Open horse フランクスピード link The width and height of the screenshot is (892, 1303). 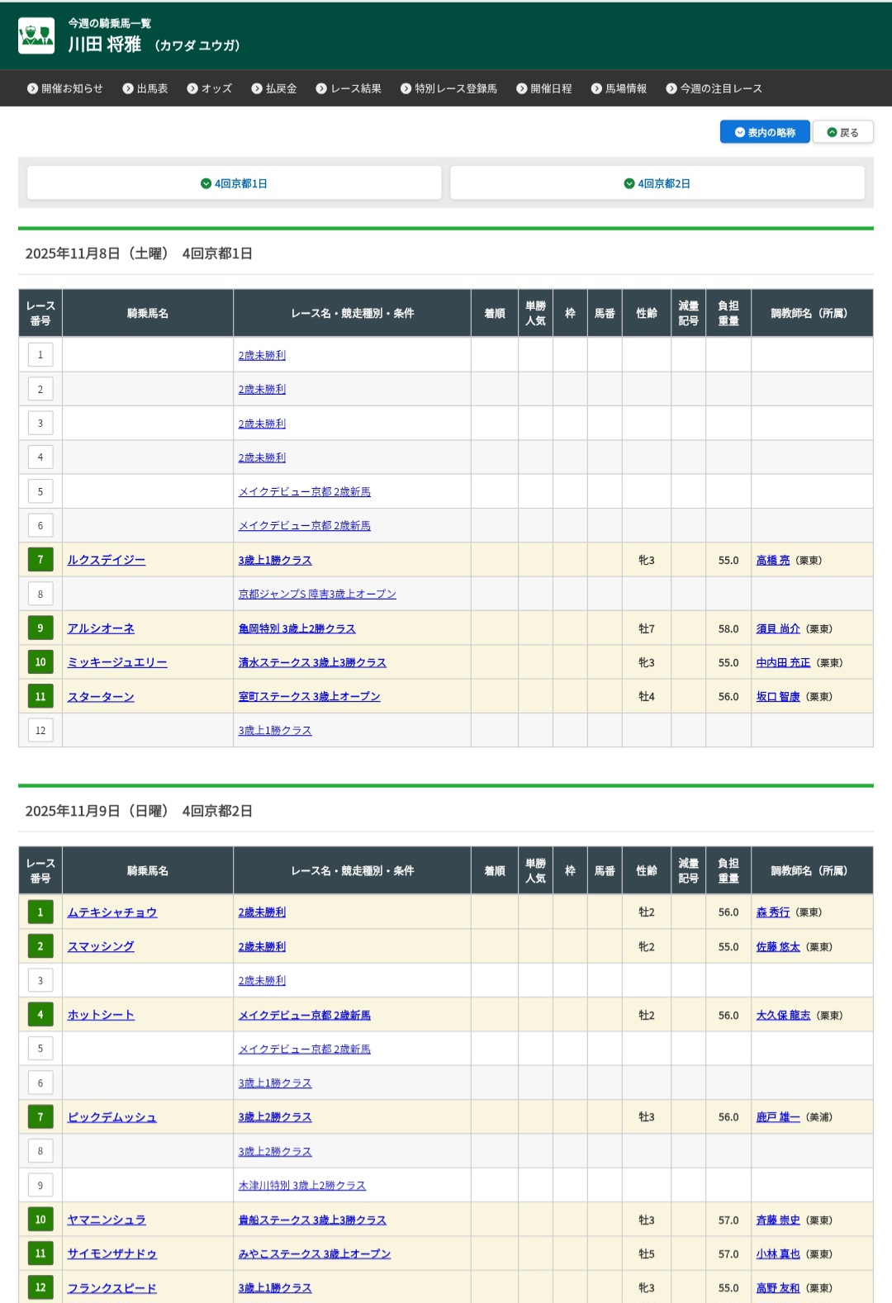[112, 1288]
